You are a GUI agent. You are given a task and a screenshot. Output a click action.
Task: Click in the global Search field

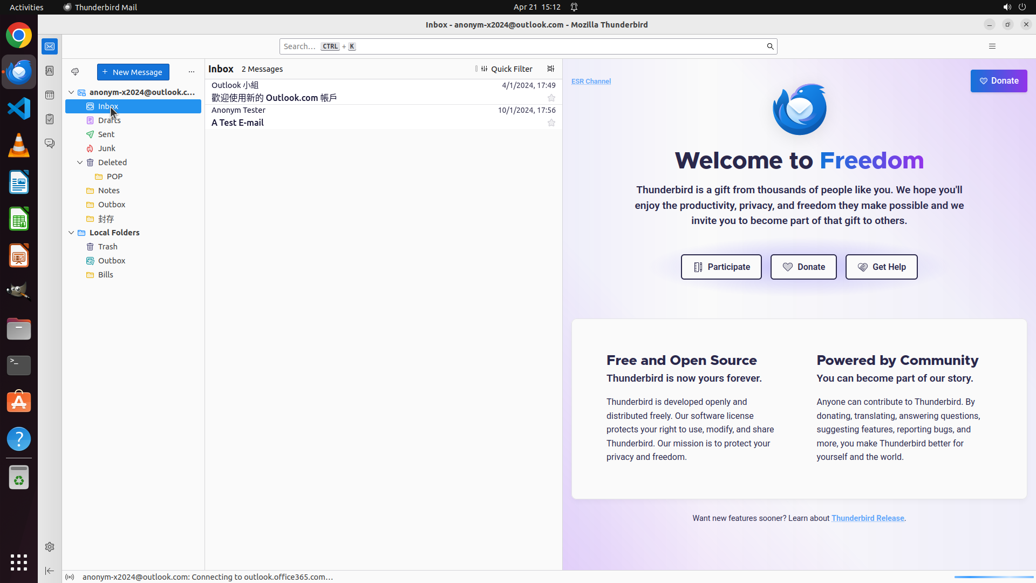tap(518, 46)
